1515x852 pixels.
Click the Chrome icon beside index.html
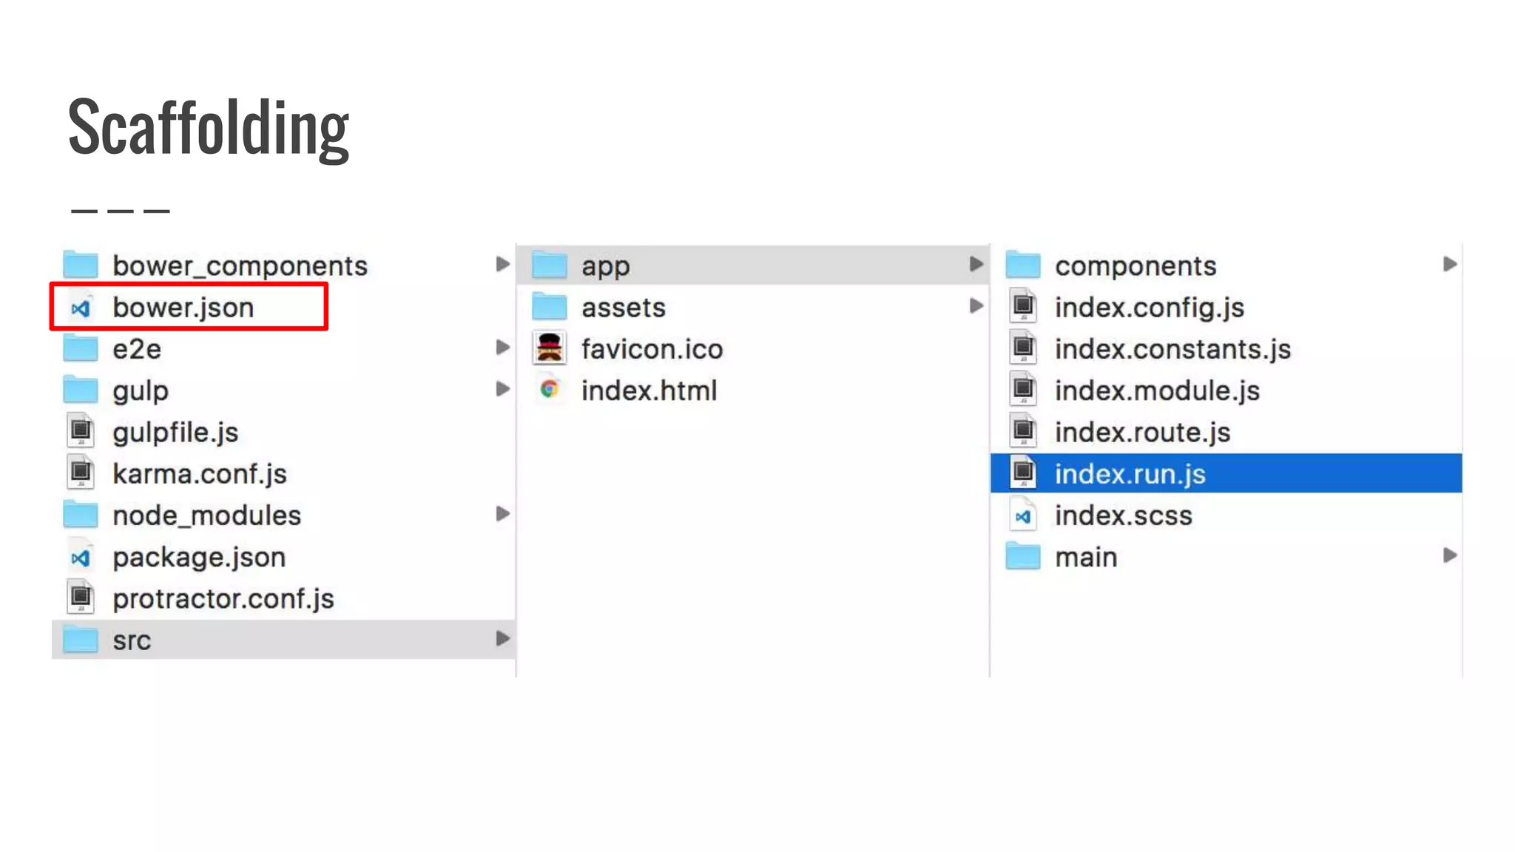pyautogui.click(x=549, y=389)
